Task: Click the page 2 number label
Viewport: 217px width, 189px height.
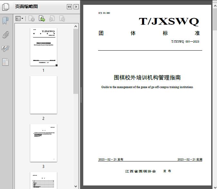Action: tap(43, 119)
